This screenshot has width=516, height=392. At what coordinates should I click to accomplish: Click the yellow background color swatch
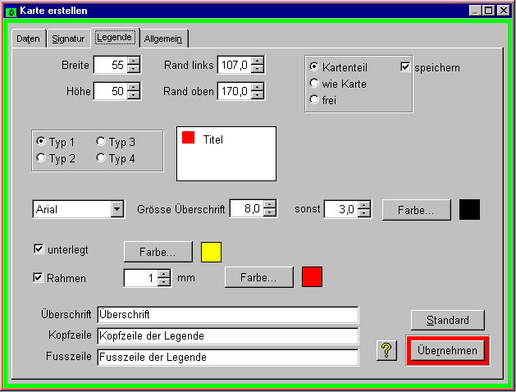click(211, 251)
